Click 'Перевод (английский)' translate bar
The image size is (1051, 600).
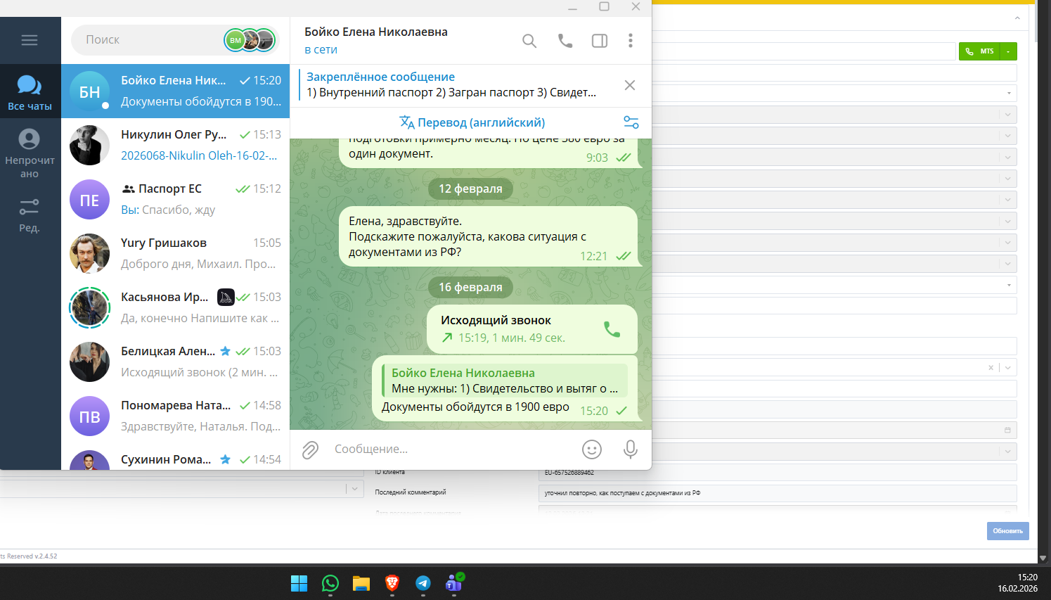click(472, 122)
